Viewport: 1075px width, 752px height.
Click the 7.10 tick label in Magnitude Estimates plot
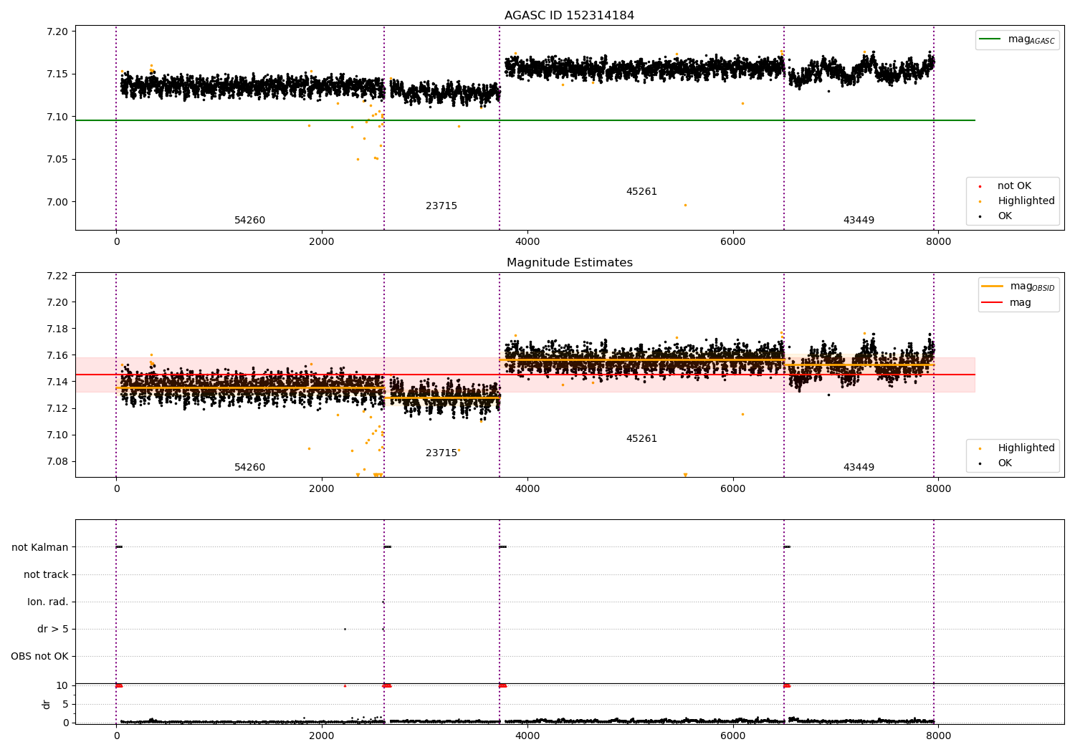57,435
